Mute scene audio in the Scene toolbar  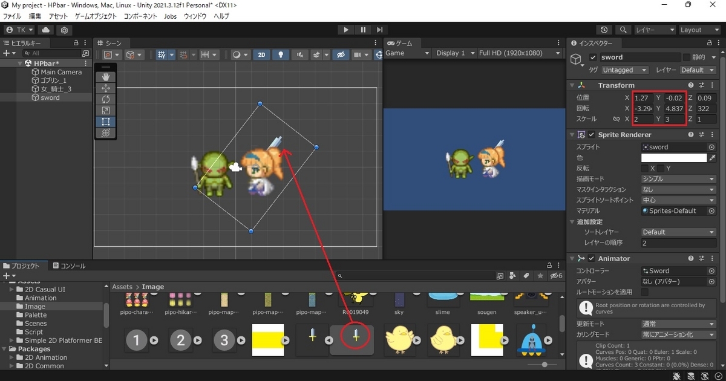pos(299,54)
